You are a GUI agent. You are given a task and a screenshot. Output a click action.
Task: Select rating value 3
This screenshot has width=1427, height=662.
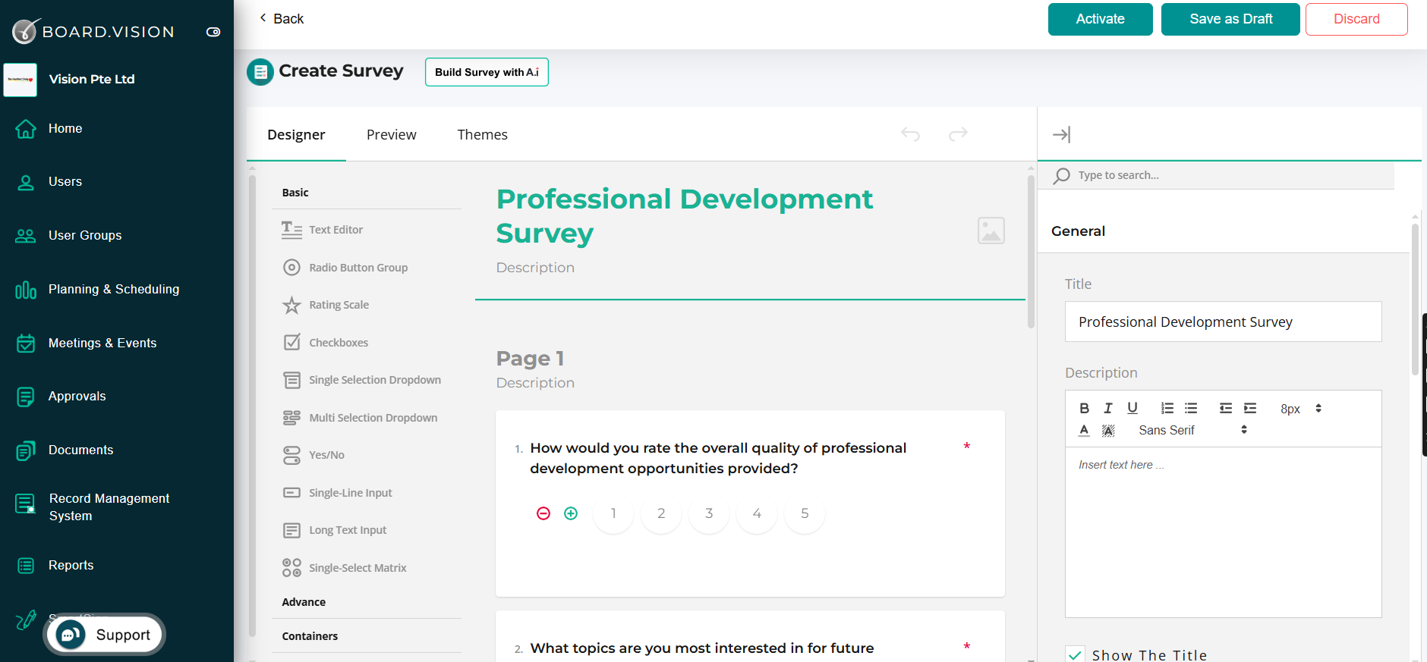709,513
